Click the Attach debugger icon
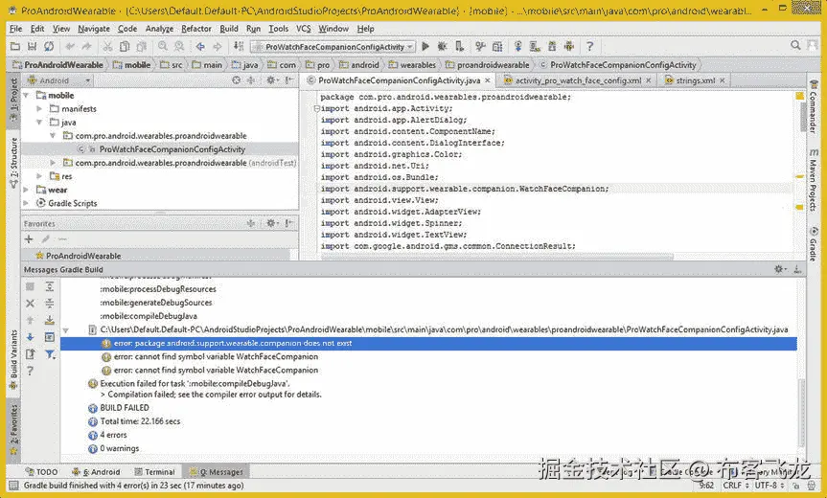Screen dimensions: 827x498 (x=459, y=46)
